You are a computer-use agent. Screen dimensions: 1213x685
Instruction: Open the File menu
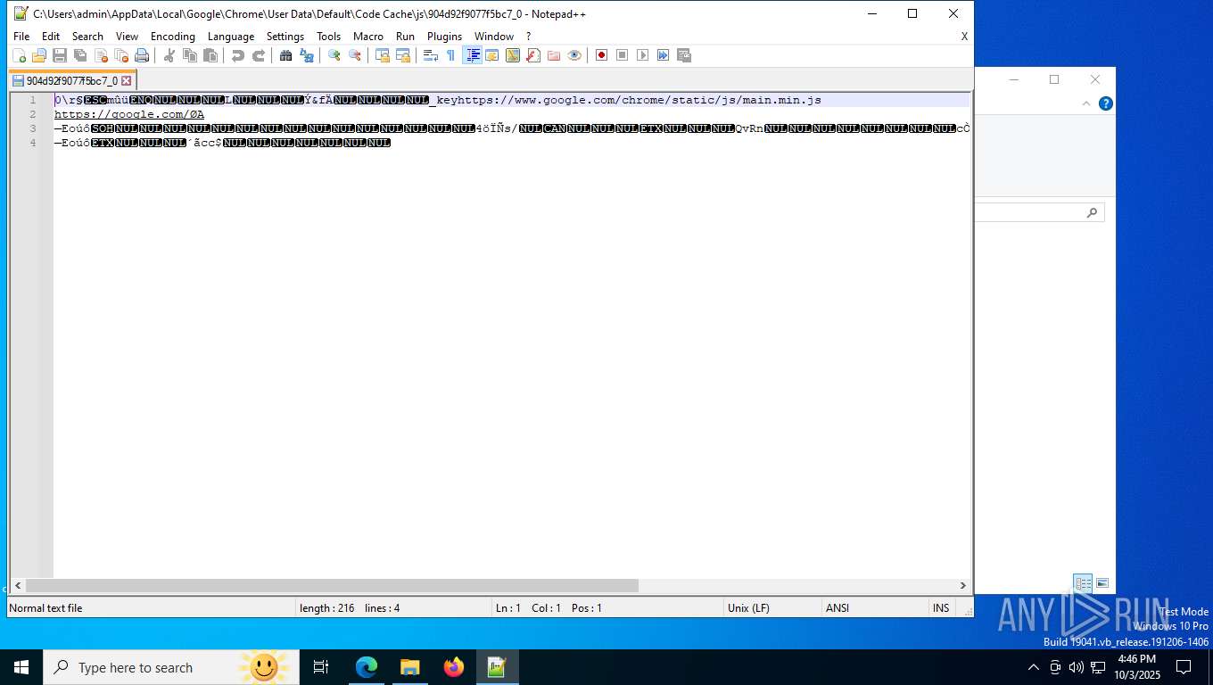[x=21, y=37]
